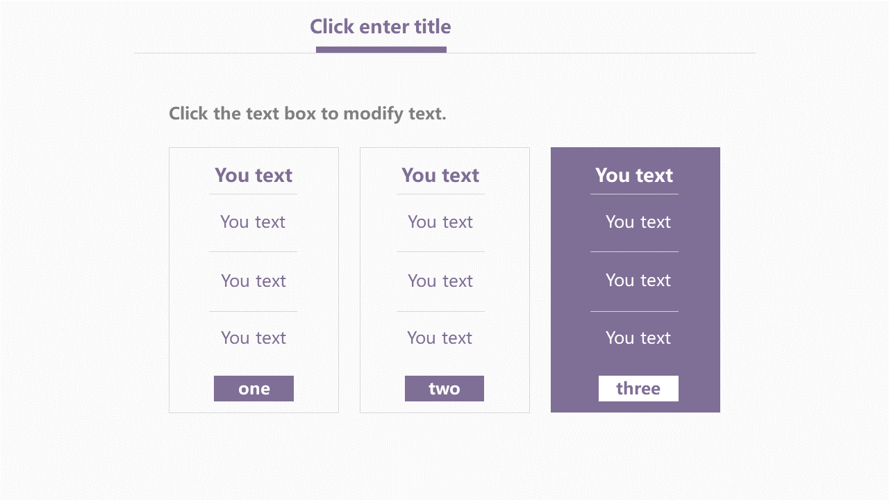The height and width of the screenshot is (500, 889).
Task: Click the white 'three' button
Action: pos(638,388)
